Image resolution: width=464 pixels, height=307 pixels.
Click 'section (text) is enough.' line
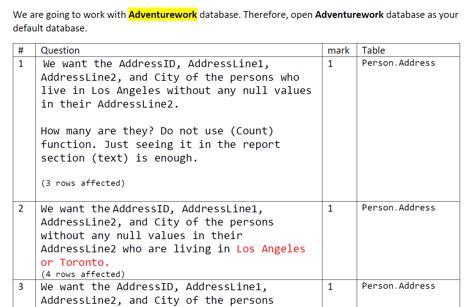(119, 158)
